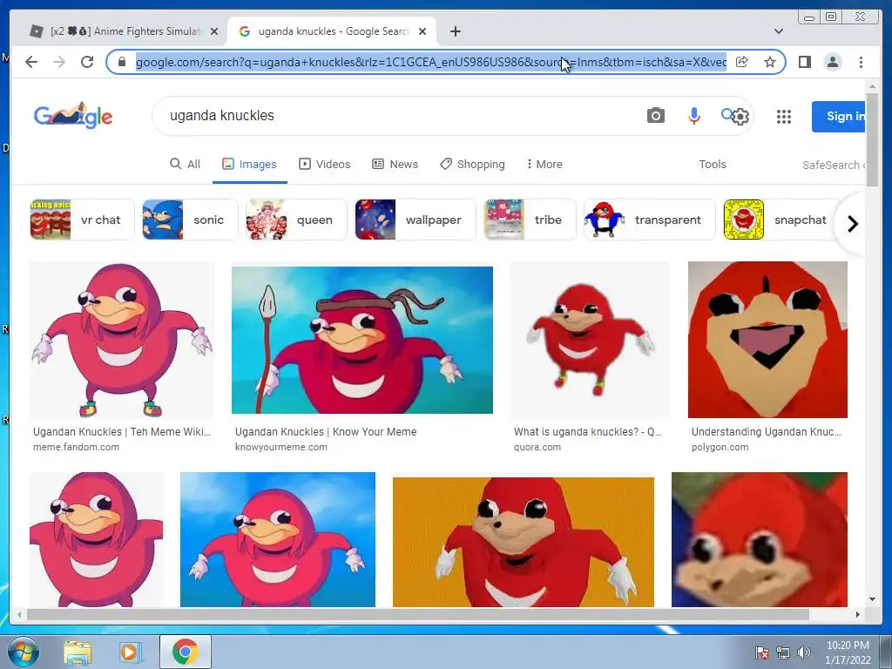The width and height of the screenshot is (892, 669).
Task: Click the Google doodle logo
Action: [73, 116]
